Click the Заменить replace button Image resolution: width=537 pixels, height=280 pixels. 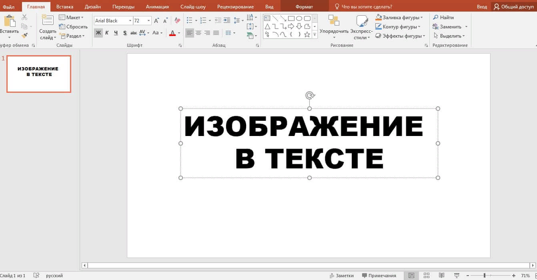[x=446, y=27]
